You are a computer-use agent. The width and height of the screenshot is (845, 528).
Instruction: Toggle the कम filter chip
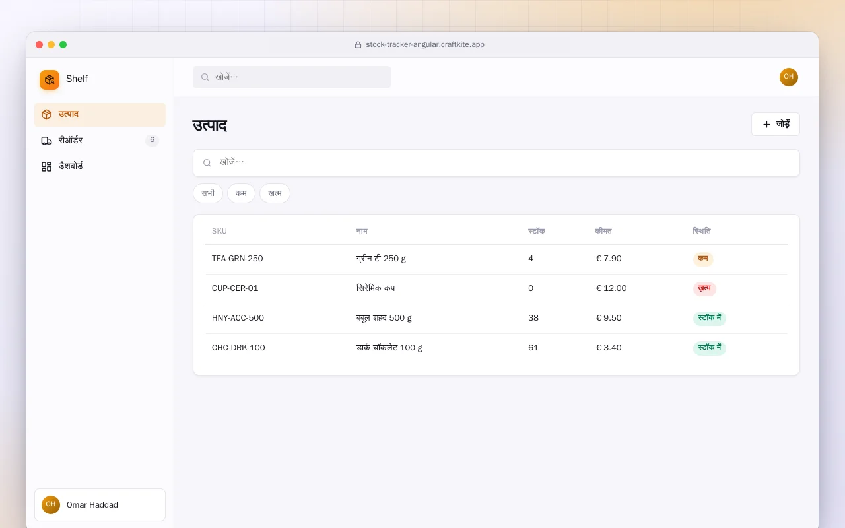tap(241, 193)
